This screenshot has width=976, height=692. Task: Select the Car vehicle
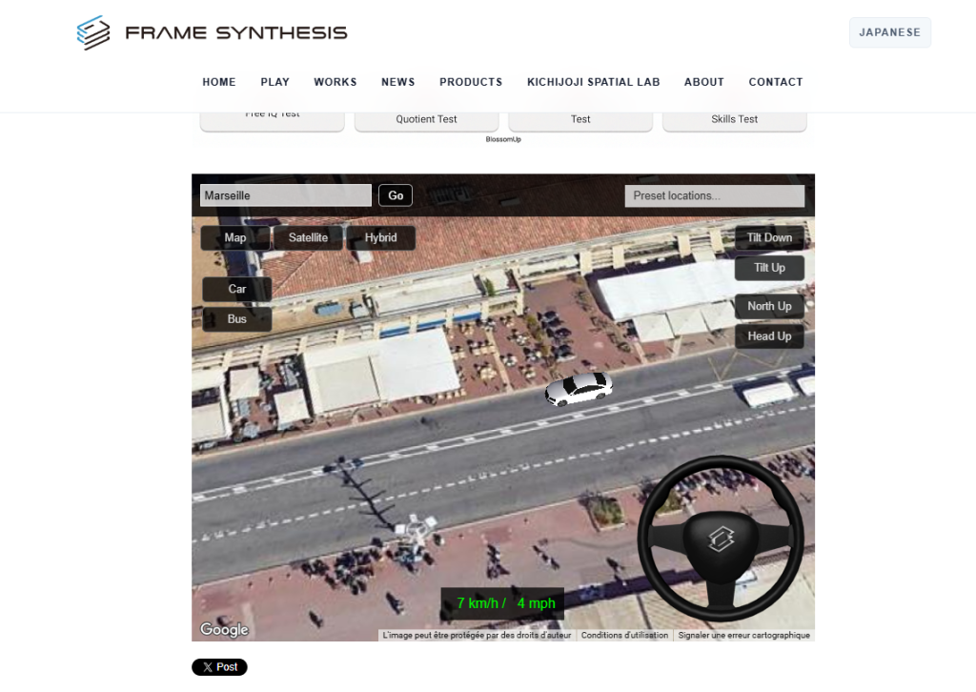pos(237,289)
